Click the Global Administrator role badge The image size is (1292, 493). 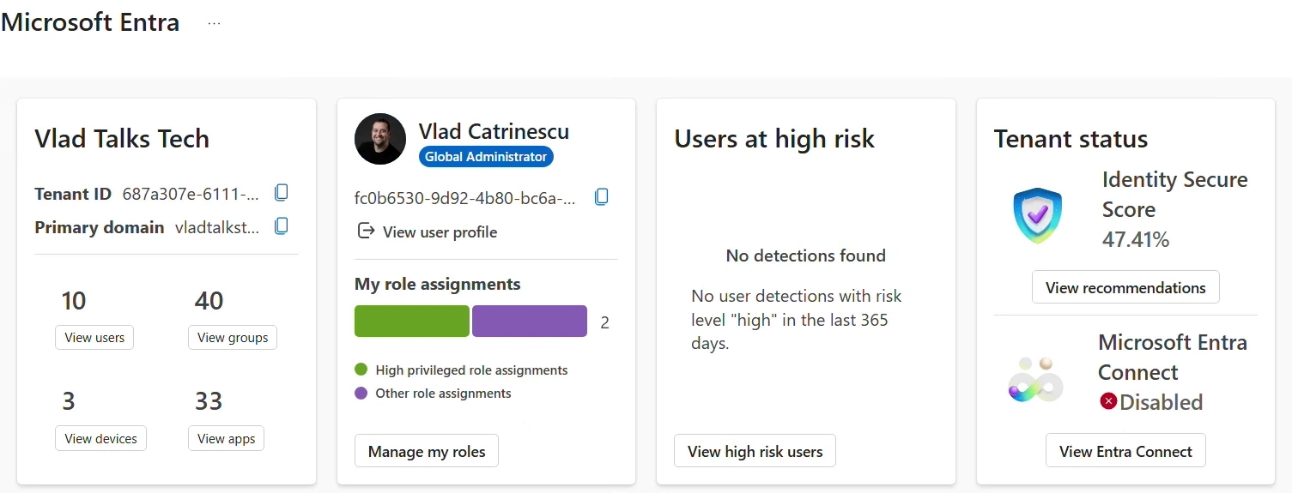pos(486,157)
